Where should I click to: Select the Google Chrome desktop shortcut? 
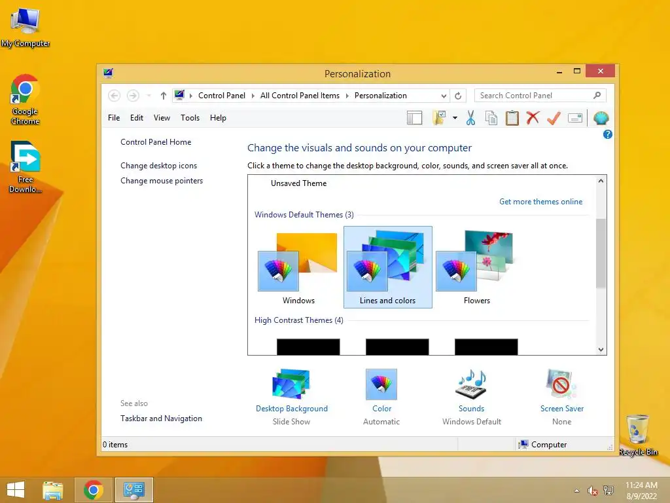pyautogui.click(x=26, y=100)
